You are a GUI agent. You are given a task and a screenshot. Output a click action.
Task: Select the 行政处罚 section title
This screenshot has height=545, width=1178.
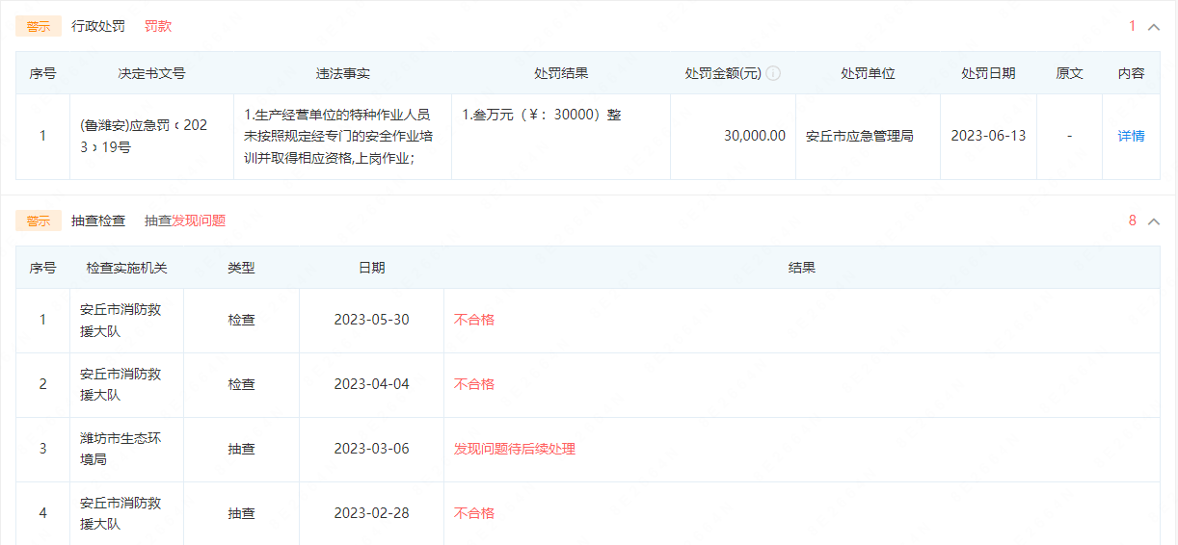(x=98, y=26)
